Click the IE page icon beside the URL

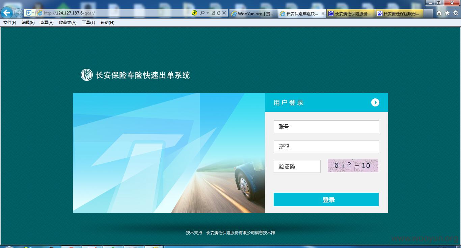[39, 13]
